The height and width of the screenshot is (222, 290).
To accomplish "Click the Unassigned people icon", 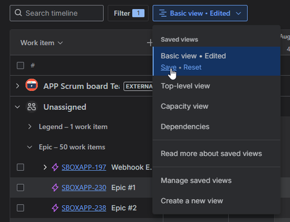I will (x=31, y=106).
